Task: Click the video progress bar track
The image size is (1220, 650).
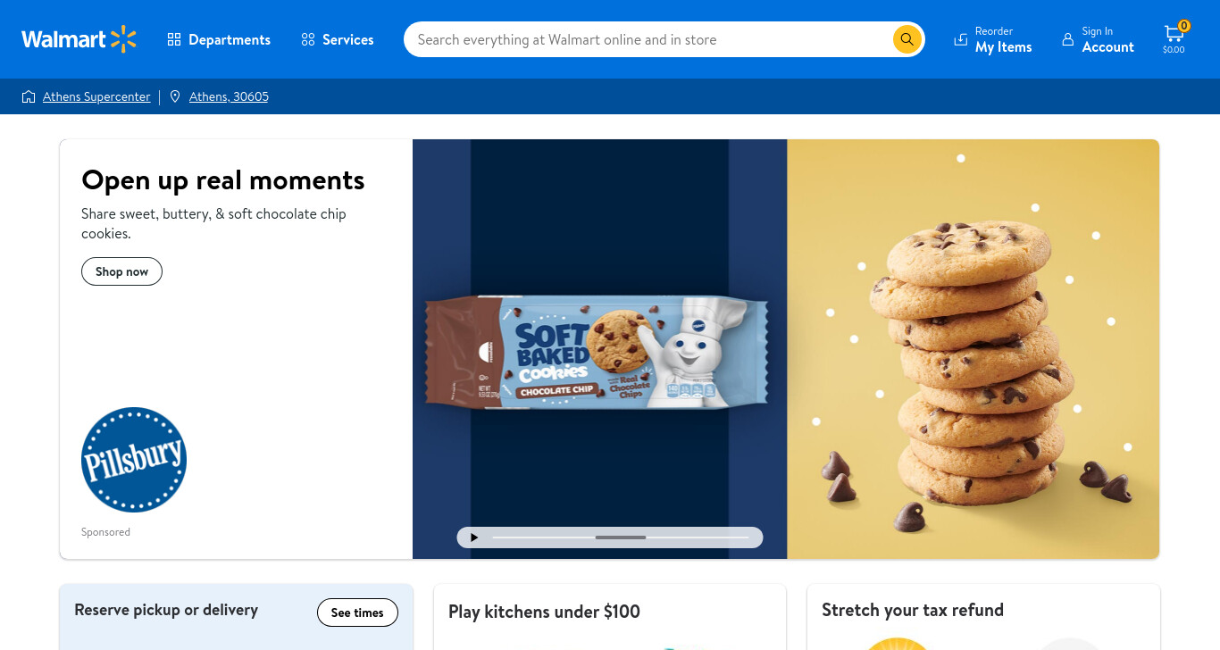Action: (620, 537)
